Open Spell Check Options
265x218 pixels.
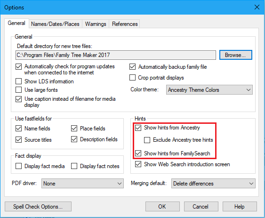[38, 207]
